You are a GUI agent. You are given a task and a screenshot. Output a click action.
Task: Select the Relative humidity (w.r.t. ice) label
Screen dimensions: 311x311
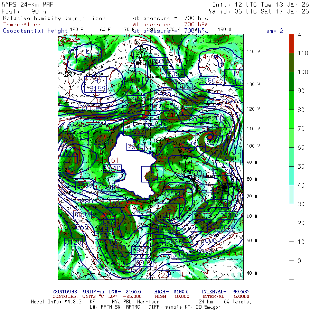coord(54,18)
